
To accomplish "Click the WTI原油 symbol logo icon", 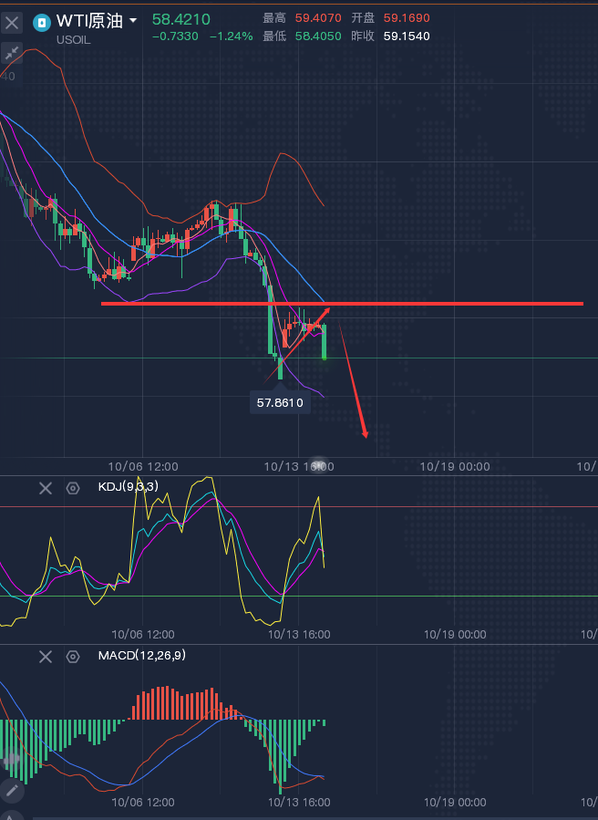I will 42,22.
